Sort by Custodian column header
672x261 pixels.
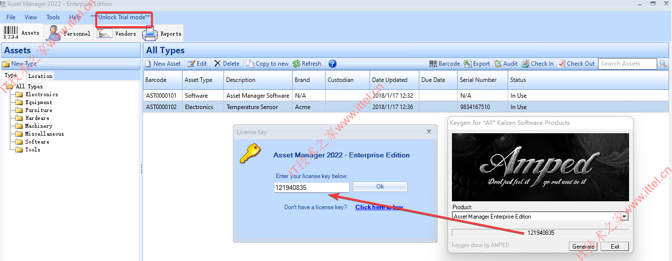[x=348, y=80]
